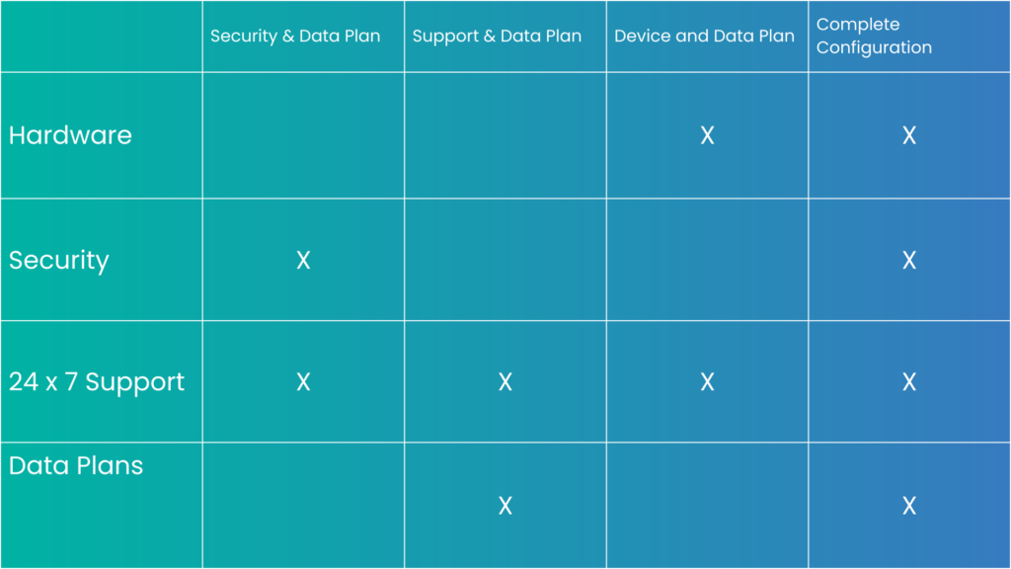
Task: Click the X for Hardware under Device and Data Plan
Action: pos(707,135)
